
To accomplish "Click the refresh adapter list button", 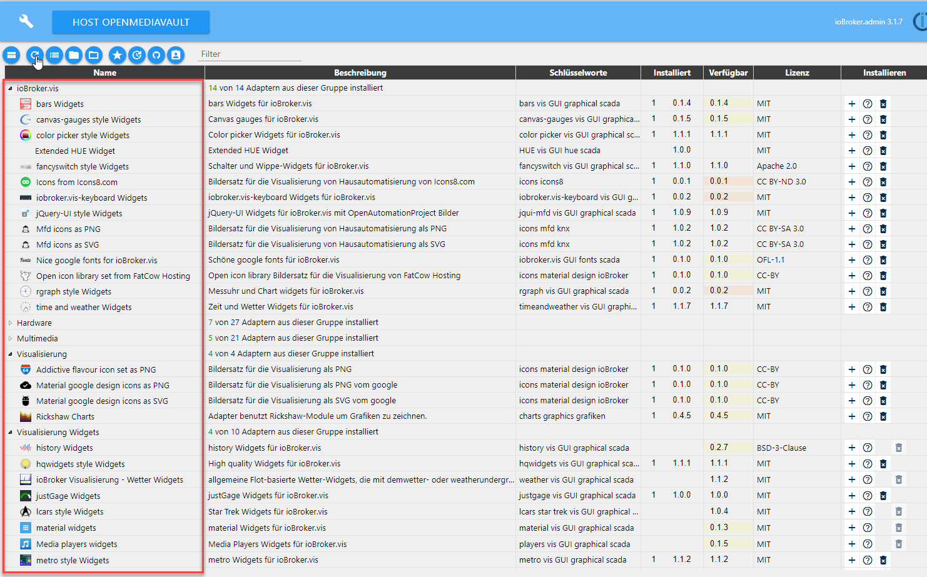I will coord(35,55).
